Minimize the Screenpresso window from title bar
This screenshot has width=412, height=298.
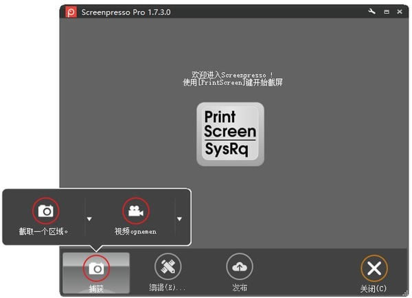(x=387, y=12)
